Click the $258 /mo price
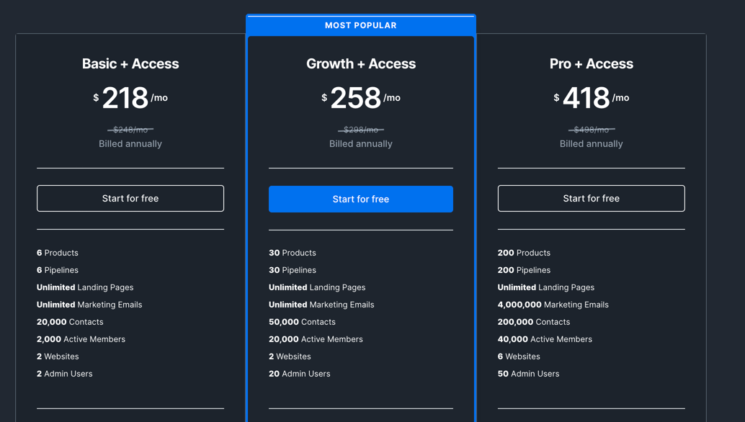Image resolution: width=745 pixels, height=422 pixels. point(361,98)
